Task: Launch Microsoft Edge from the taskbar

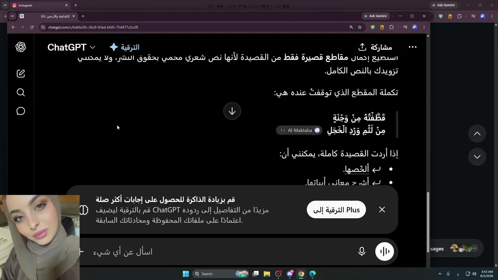Action: (x=312, y=274)
